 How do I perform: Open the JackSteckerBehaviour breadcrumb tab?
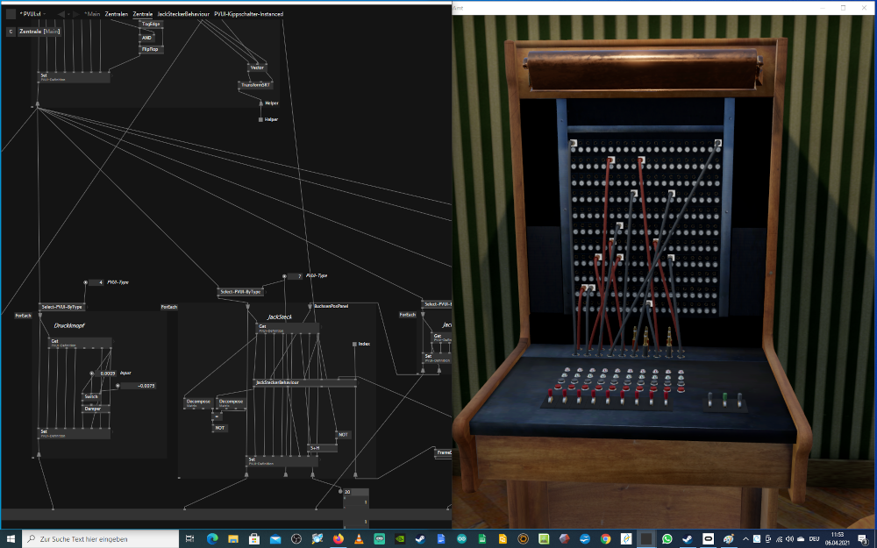click(x=182, y=14)
